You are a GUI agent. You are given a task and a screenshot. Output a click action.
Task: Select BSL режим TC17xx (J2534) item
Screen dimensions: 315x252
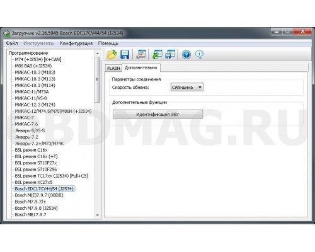[x=52, y=176]
